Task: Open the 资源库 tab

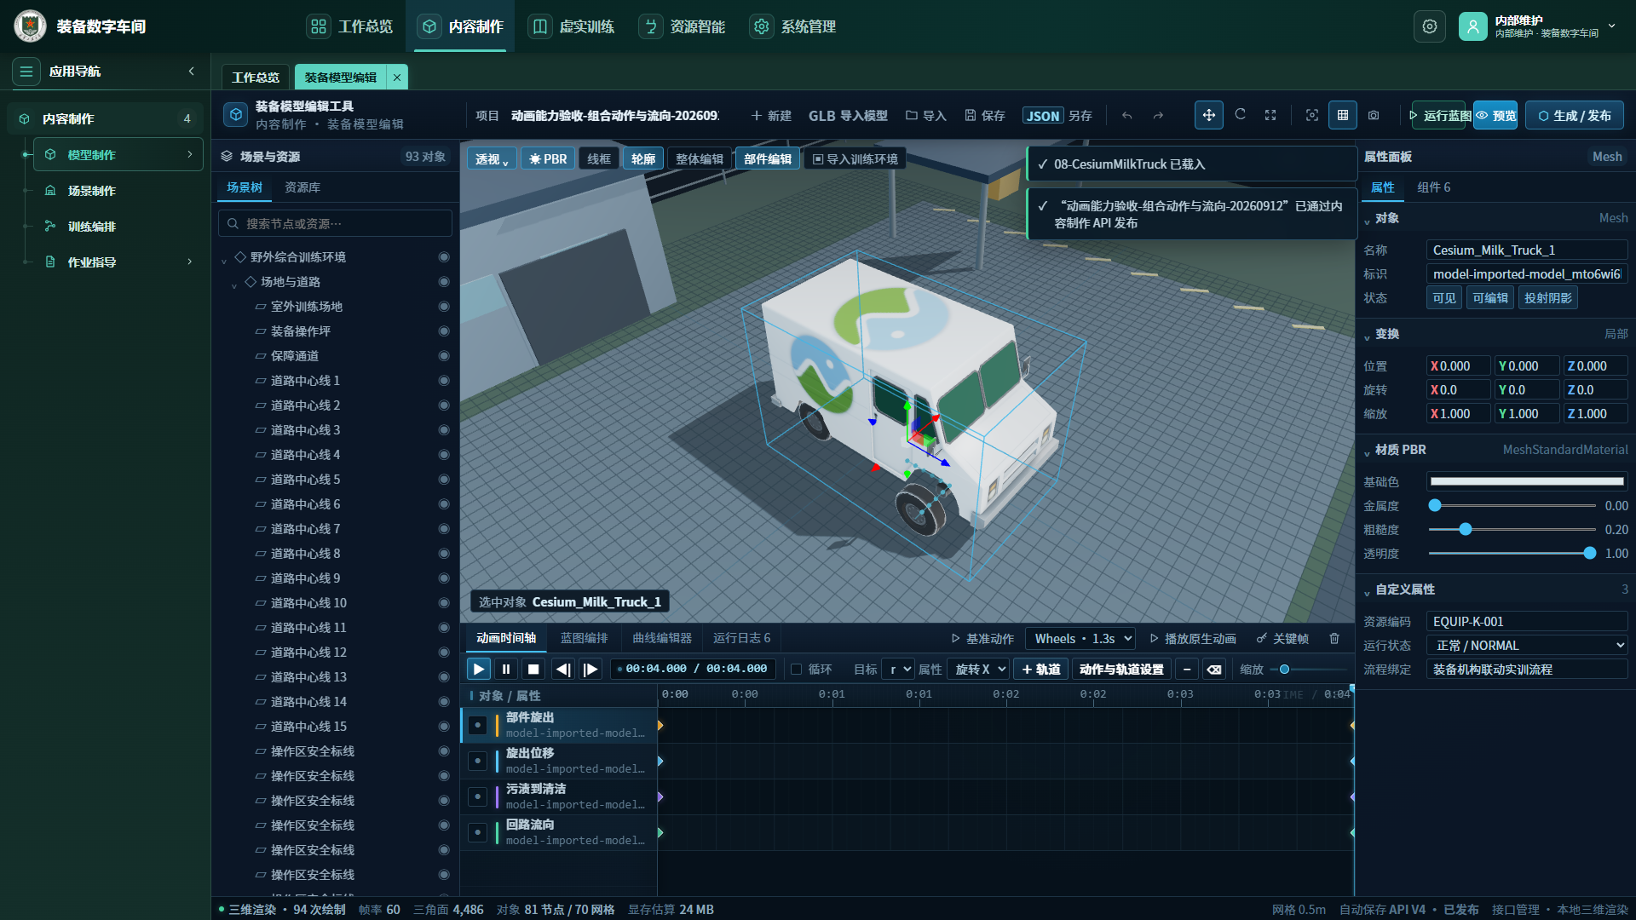Action: coord(302,187)
